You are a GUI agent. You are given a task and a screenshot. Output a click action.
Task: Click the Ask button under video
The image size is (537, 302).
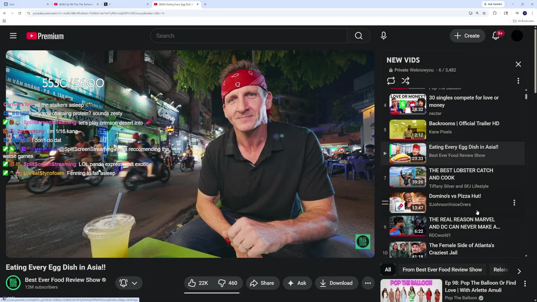[x=297, y=283]
